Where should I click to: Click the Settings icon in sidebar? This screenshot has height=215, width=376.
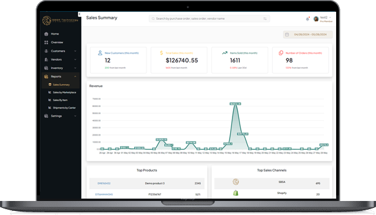point(46,116)
